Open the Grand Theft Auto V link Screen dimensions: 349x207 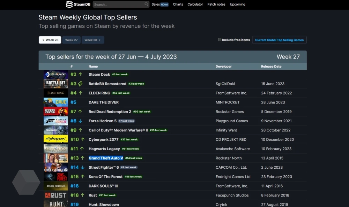106,158
